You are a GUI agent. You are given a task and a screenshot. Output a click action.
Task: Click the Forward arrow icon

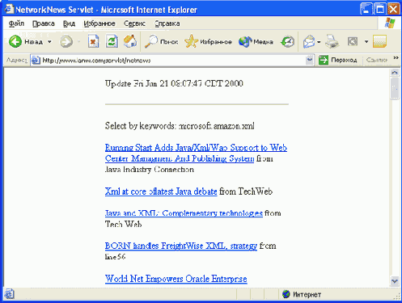coord(66,42)
